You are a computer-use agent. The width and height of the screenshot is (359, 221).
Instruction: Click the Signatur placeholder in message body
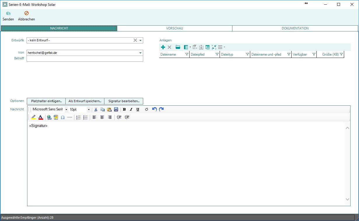click(x=38, y=126)
